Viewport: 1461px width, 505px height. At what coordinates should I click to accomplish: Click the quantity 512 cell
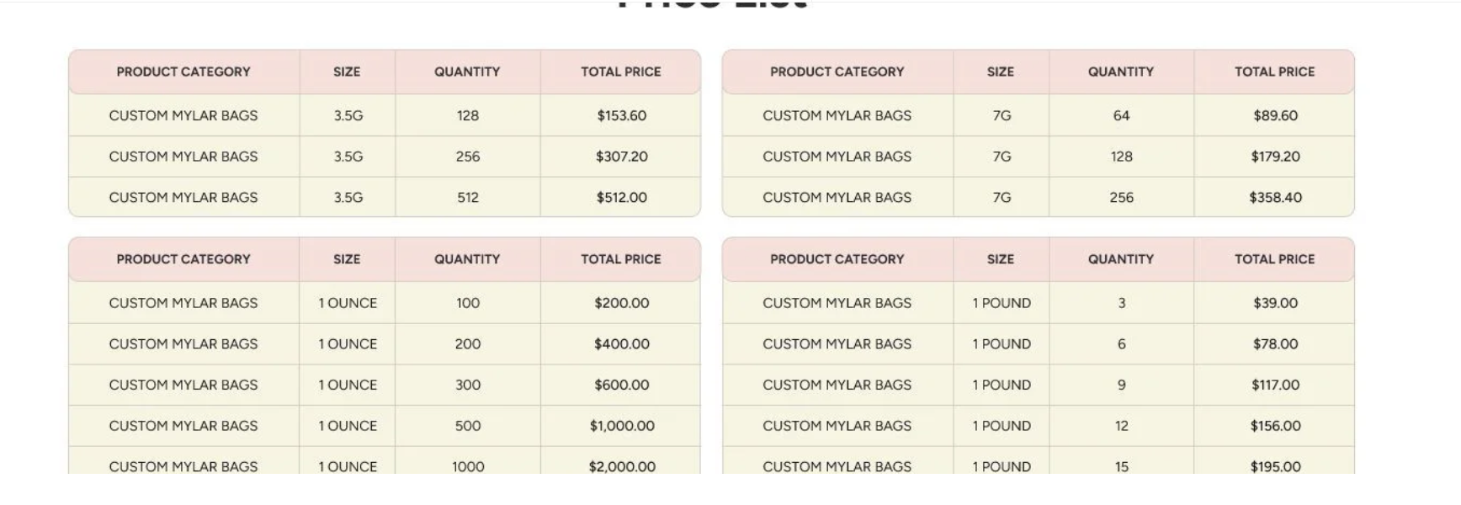pos(468,198)
